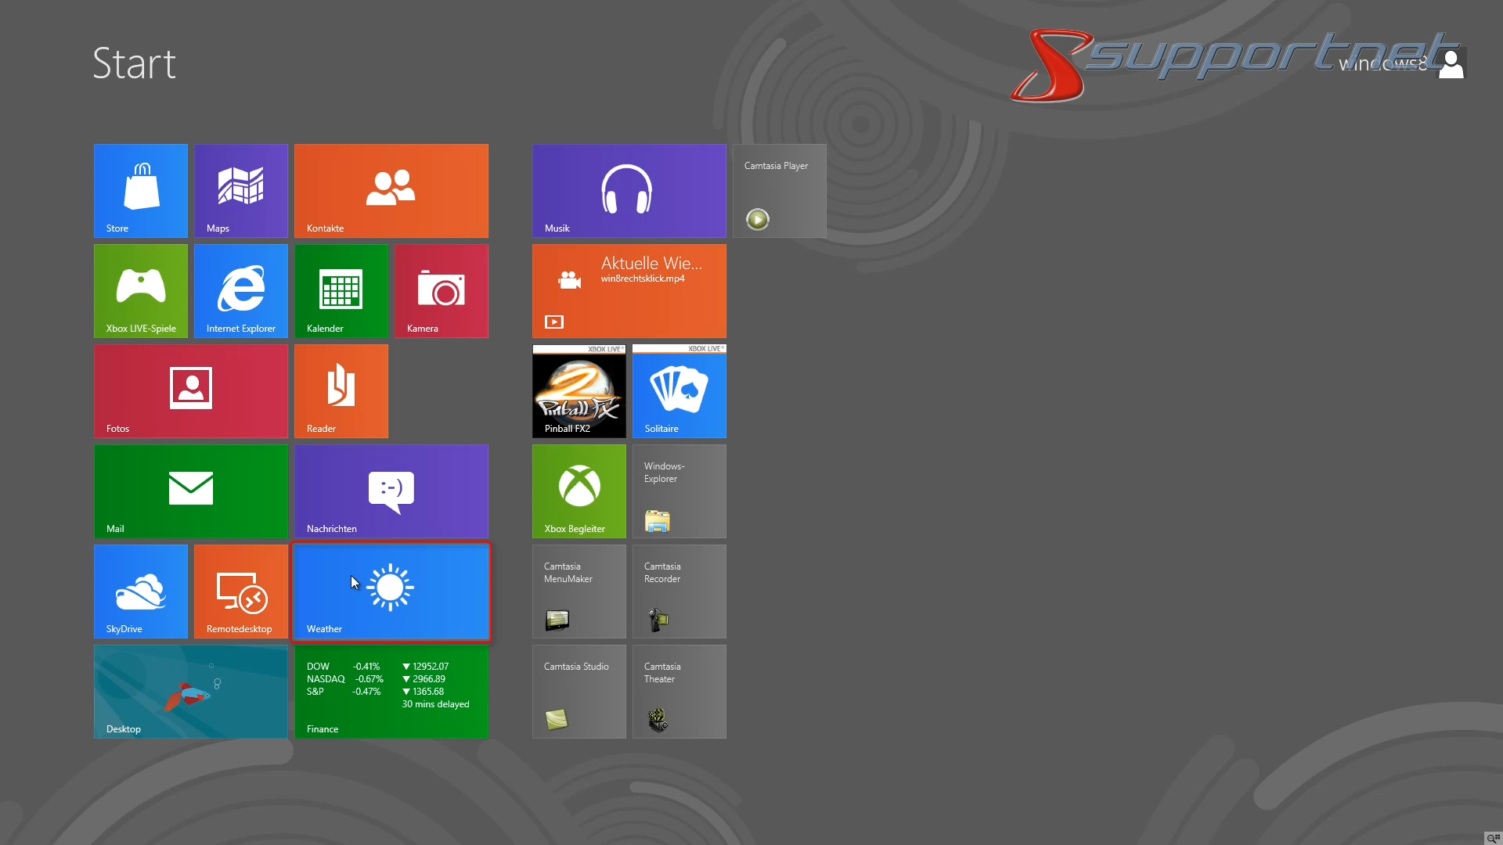The width and height of the screenshot is (1503, 845).
Task: Click the zoom-out button in the corner
Action: pyautogui.click(x=1493, y=838)
